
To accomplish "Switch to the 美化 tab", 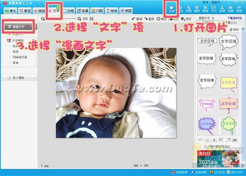I will (11, 11).
